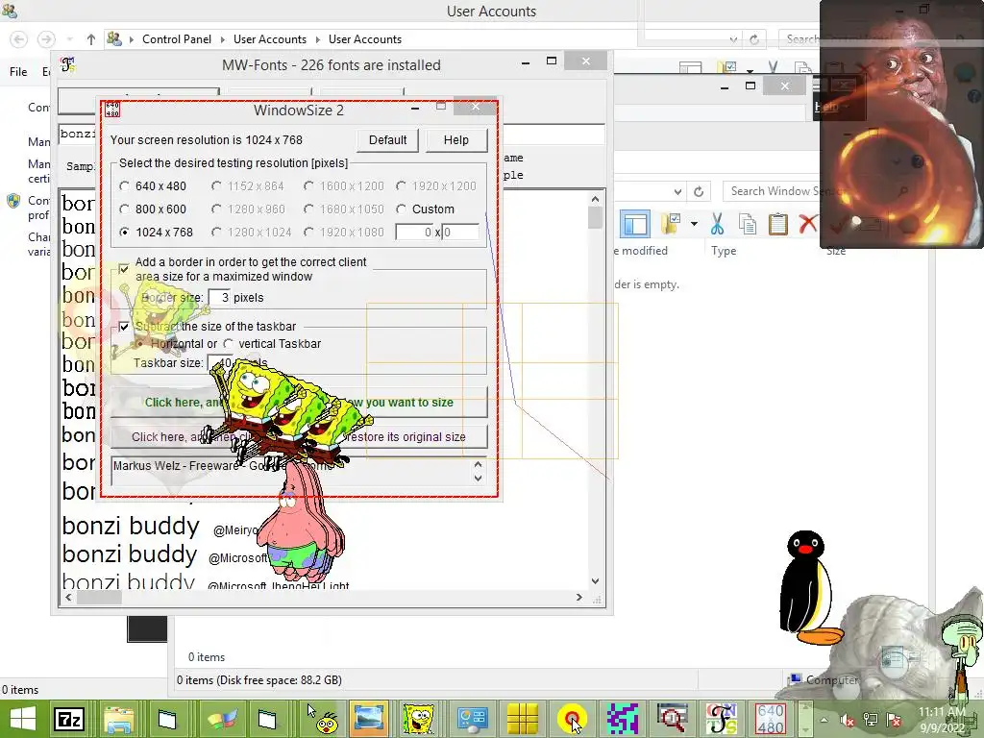This screenshot has width=984, height=738.
Task: Click the Control Panel breadcrumb
Action: click(177, 39)
